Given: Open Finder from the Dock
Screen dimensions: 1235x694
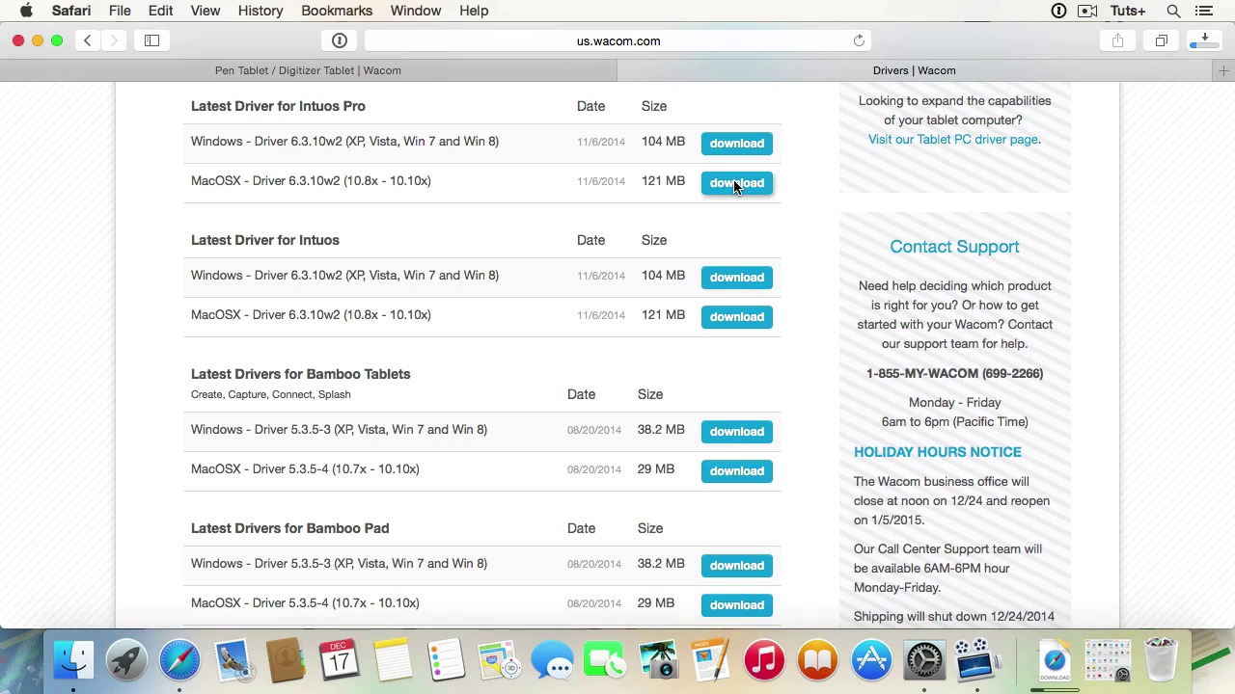Looking at the screenshot, I should click(73, 660).
